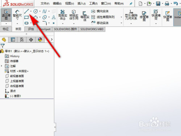181x136 pixels.
Task: Select the Ellipse sketch tool
Action: point(45,17)
